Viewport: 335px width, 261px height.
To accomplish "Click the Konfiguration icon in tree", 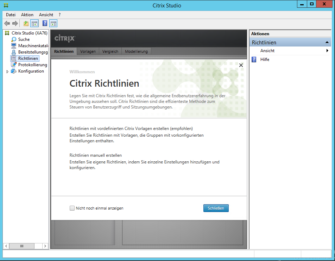I will pos(14,71).
